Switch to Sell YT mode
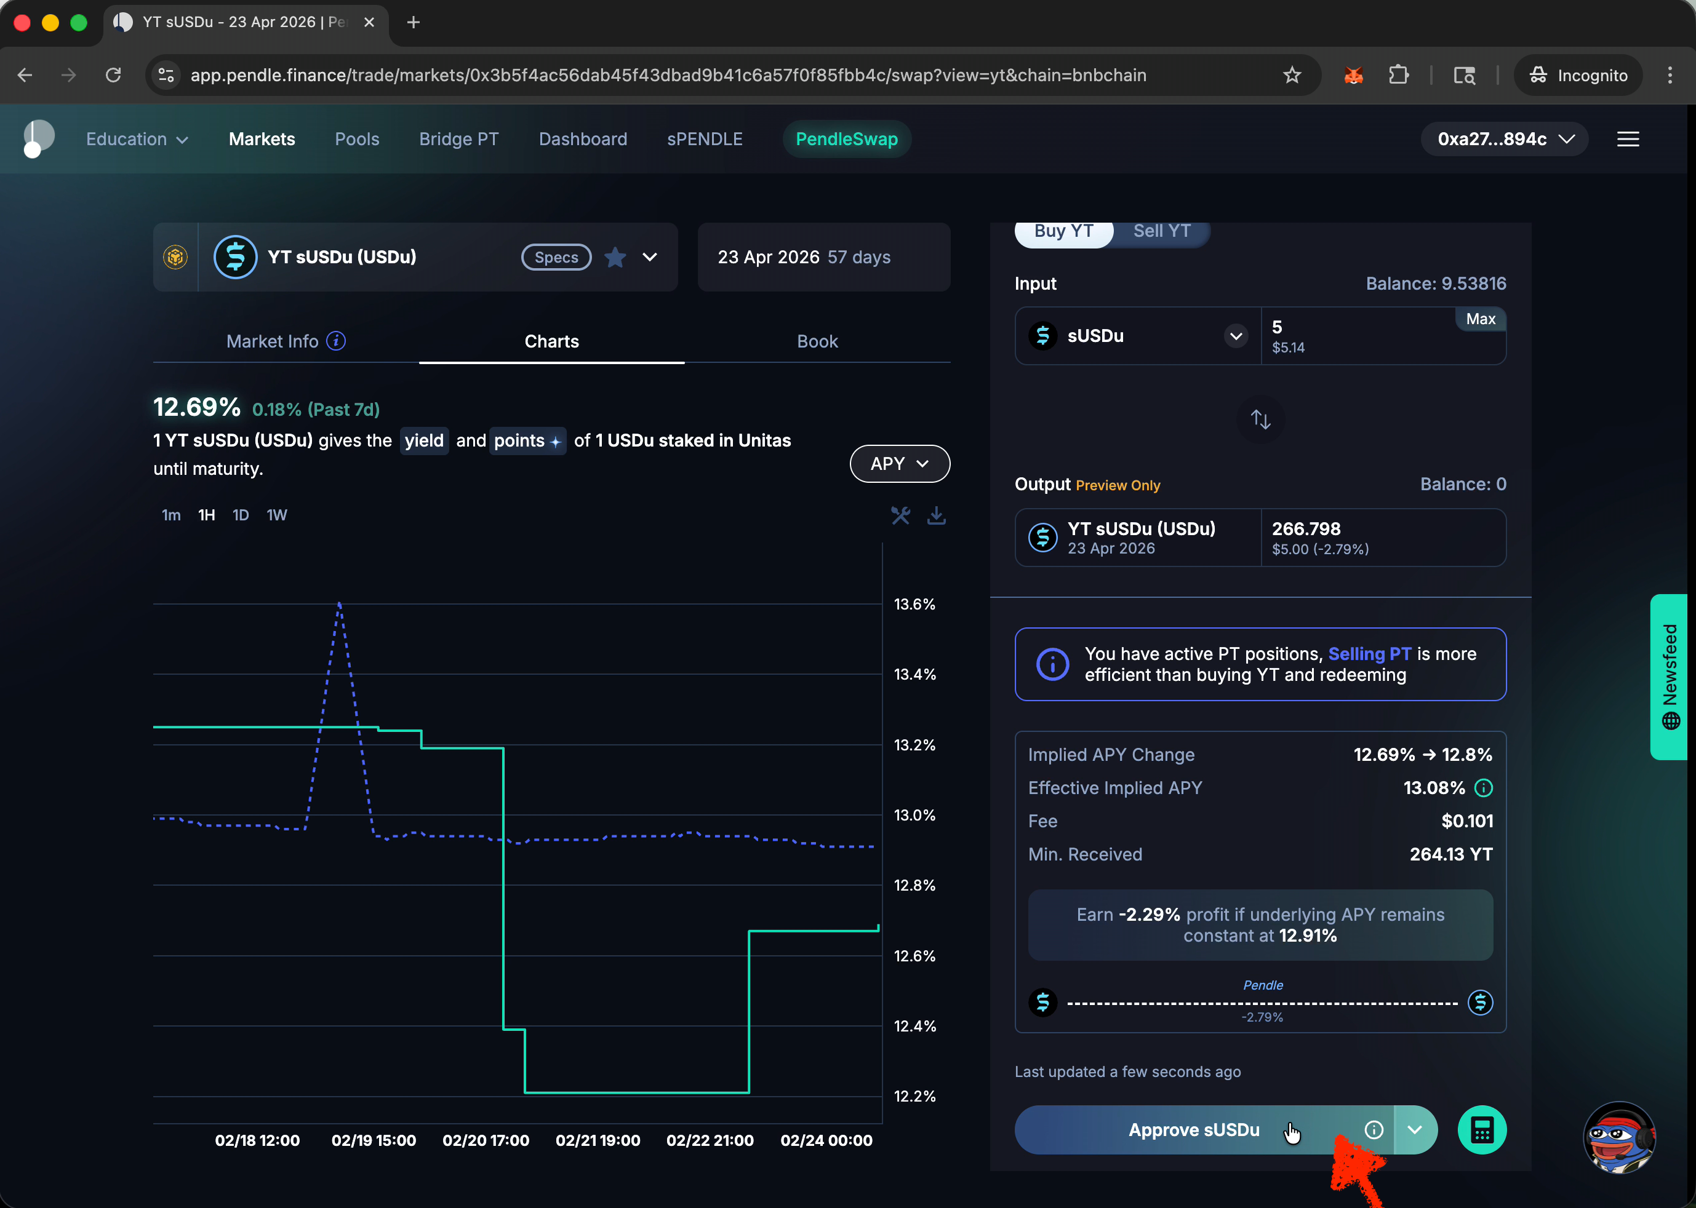 click(1161, 231)
